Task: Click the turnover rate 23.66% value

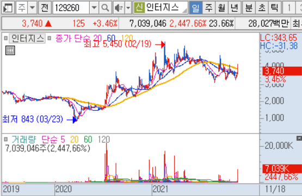Action: tap(221, 23)
